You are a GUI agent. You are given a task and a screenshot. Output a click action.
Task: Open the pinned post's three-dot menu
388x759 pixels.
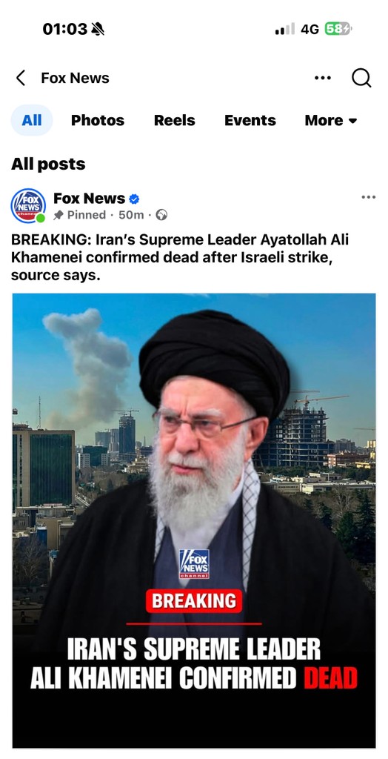click(x=368, y=197)
